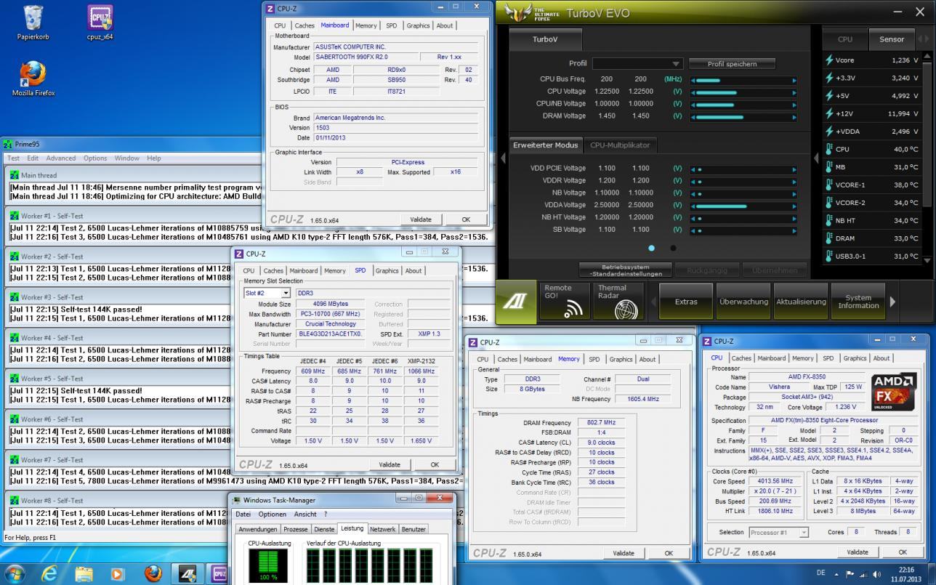The width and height of the screenshot is (936, 585).
Task: Open the Options menu in Prime95
Action: point(95,158)
